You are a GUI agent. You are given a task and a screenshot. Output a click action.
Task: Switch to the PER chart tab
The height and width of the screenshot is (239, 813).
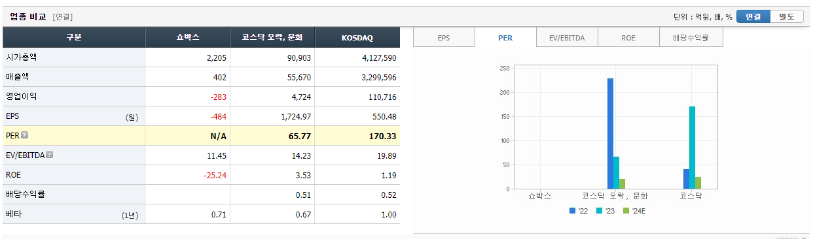(x=505, y=38)
